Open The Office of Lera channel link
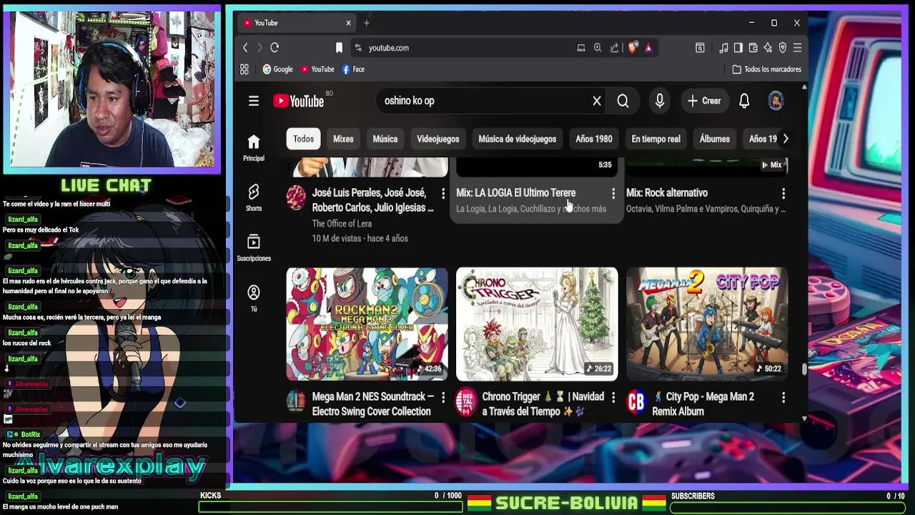The height and width of the screenshot is (515, 915). tap(342, 224)
